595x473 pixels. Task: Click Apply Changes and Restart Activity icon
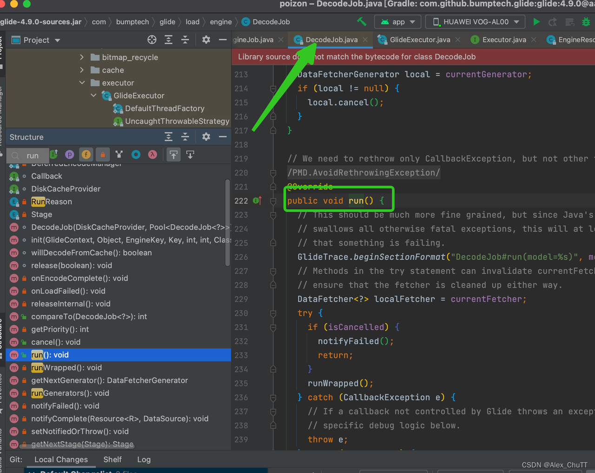pyautogui.click(x=553, y=22)
